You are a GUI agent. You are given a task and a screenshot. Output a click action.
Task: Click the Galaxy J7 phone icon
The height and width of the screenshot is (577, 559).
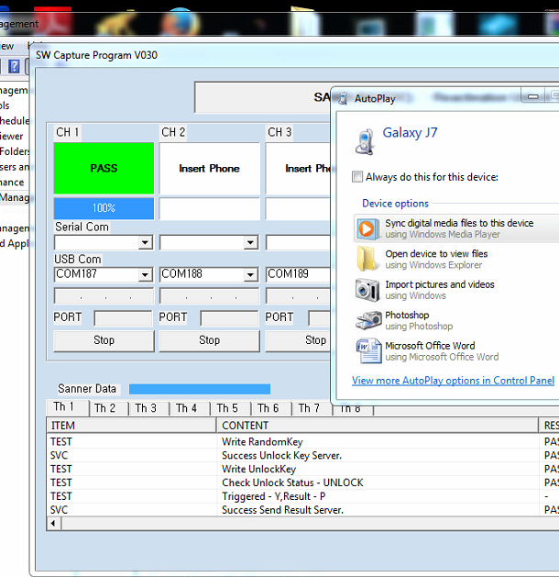[364, 140]
